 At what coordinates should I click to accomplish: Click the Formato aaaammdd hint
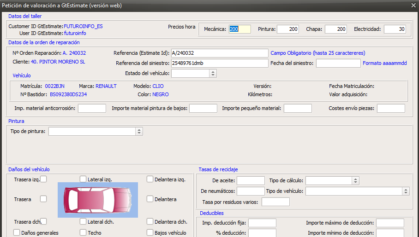click(x=385, y=63)
